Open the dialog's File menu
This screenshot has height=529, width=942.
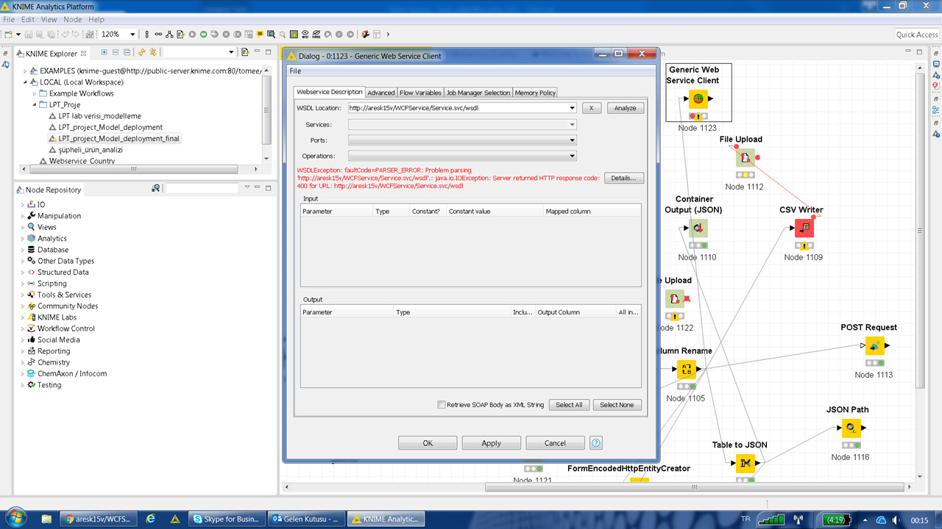tap(295, 71)
